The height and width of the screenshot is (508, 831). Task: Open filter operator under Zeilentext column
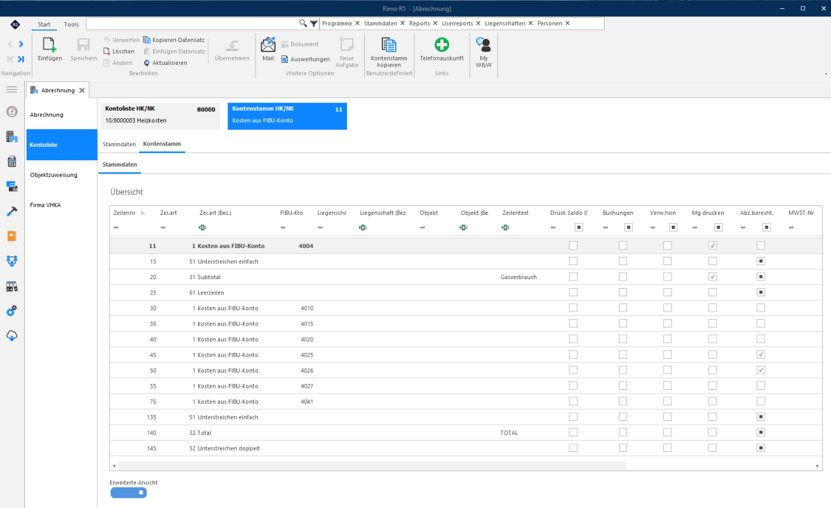click(506, 227)
